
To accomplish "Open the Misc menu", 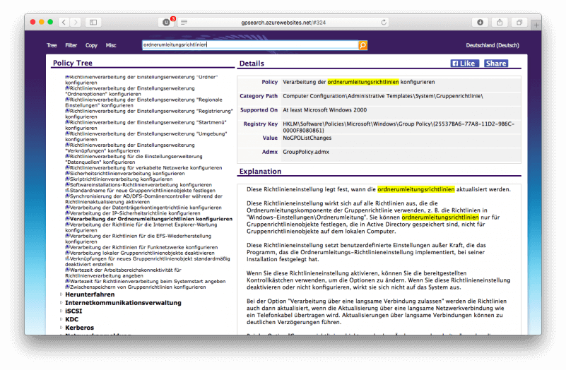I will point(111,45).
